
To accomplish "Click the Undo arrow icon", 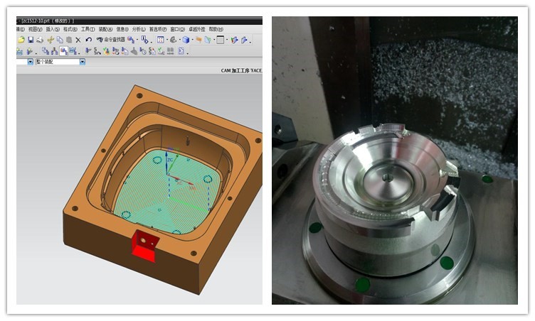I will coord(88,40).
